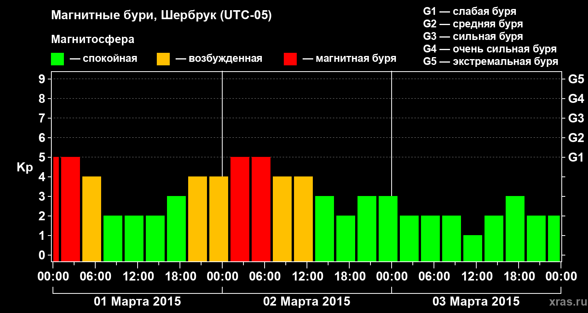Image resolution: width=588 pixels, height=313 pixels.
Task: Click the 'G5' label on right axis
Action: pos(576,79)
